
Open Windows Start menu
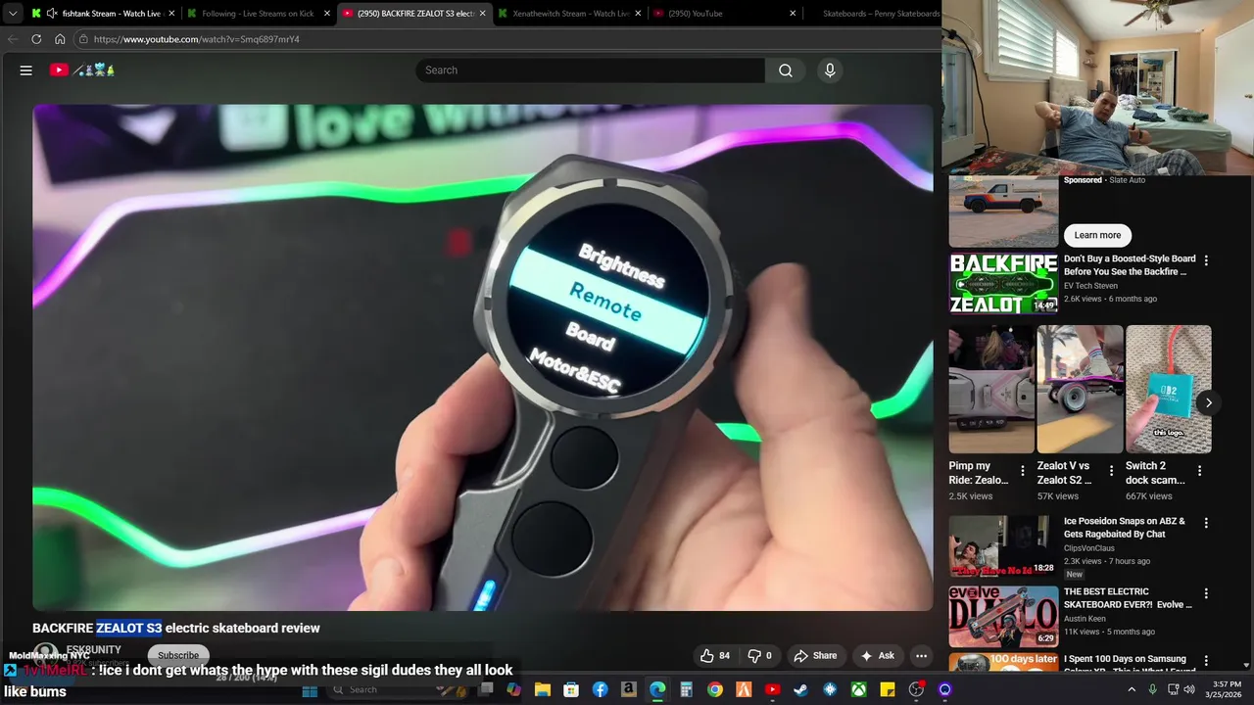tap(310, 690)
